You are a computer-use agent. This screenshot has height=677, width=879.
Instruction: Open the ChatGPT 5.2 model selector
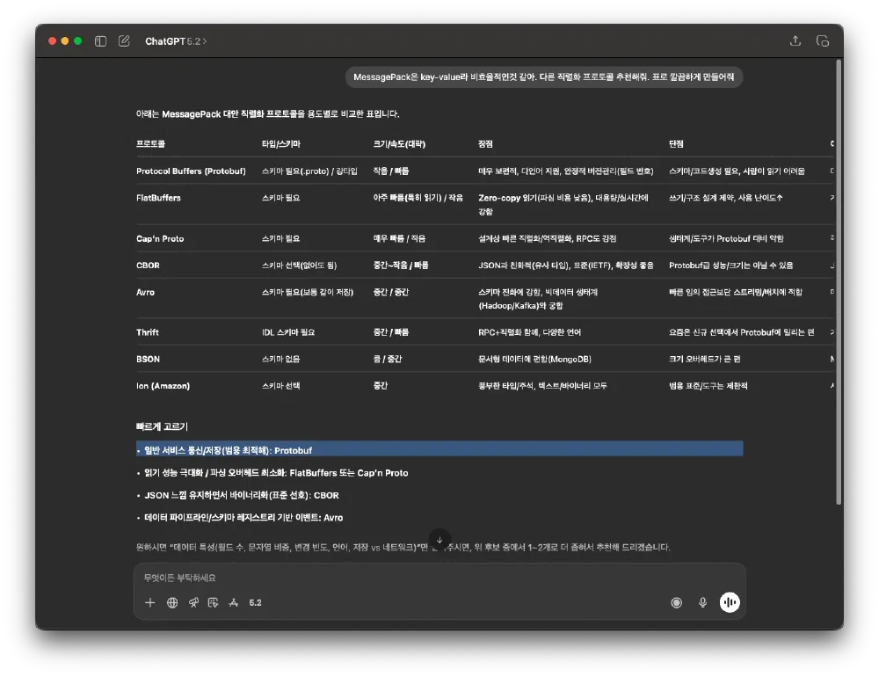pyautogui.click(x=176, y=41)
